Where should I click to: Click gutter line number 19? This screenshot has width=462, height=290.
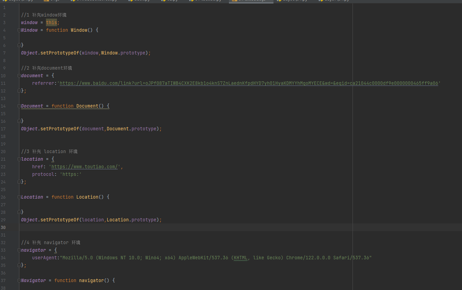(3, 144)
